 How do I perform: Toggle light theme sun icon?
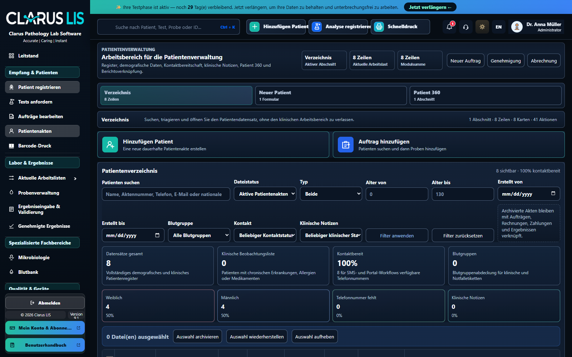pyautogui.click(x=482, y=27)
